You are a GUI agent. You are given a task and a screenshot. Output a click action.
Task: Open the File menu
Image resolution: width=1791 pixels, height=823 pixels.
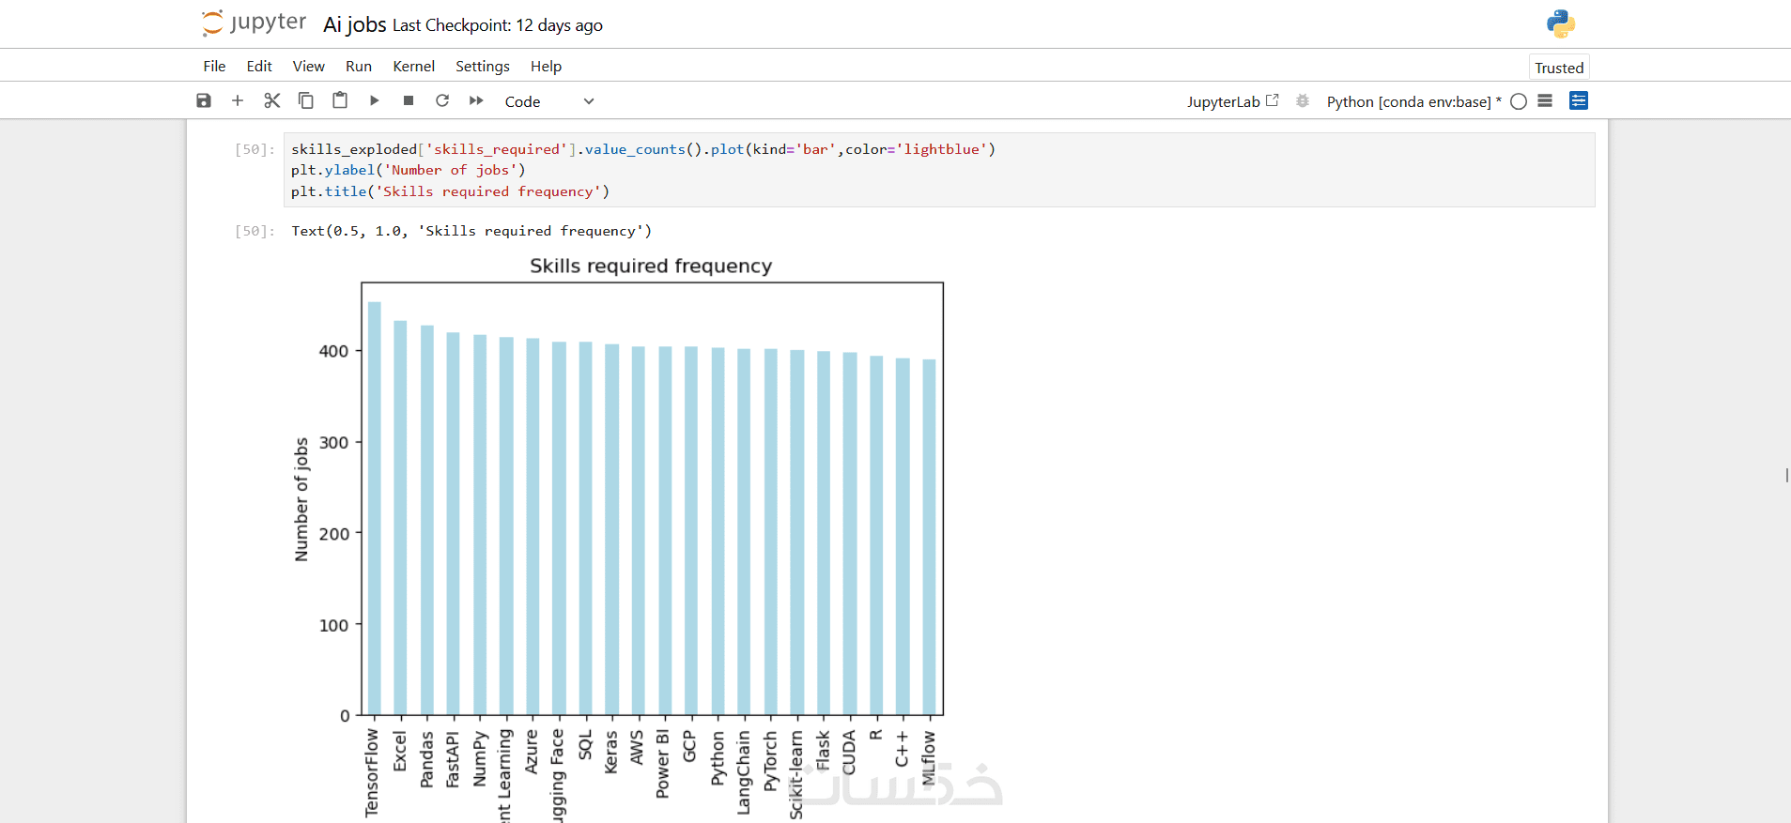(x=214, y=66)
